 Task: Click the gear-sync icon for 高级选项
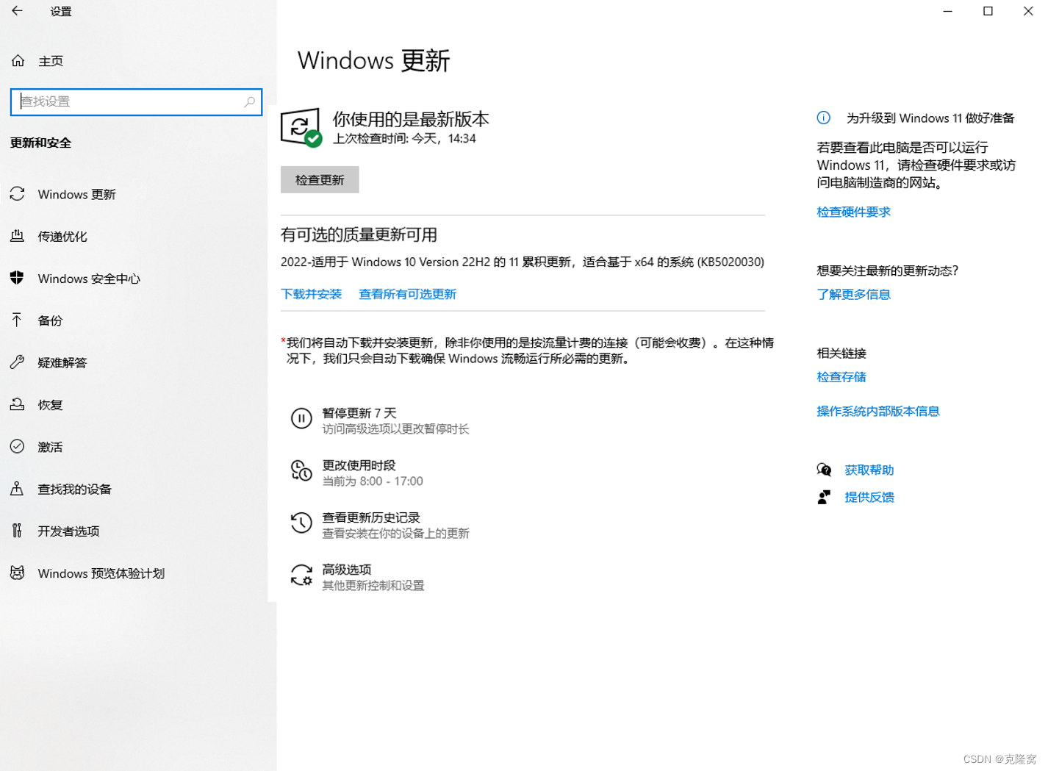point(301,575)
